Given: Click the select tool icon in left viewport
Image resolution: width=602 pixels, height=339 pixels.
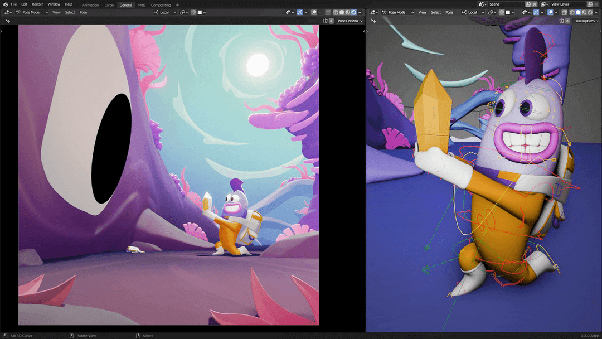Looking at the screenshot, I should [x=7, y=21].
